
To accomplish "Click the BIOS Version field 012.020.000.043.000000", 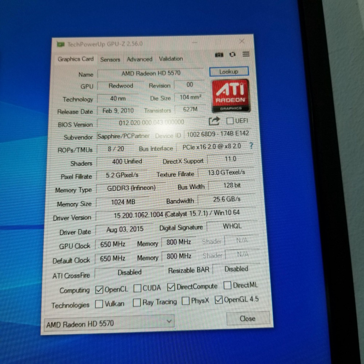I will pyautogui.click(x=151, y=123).
